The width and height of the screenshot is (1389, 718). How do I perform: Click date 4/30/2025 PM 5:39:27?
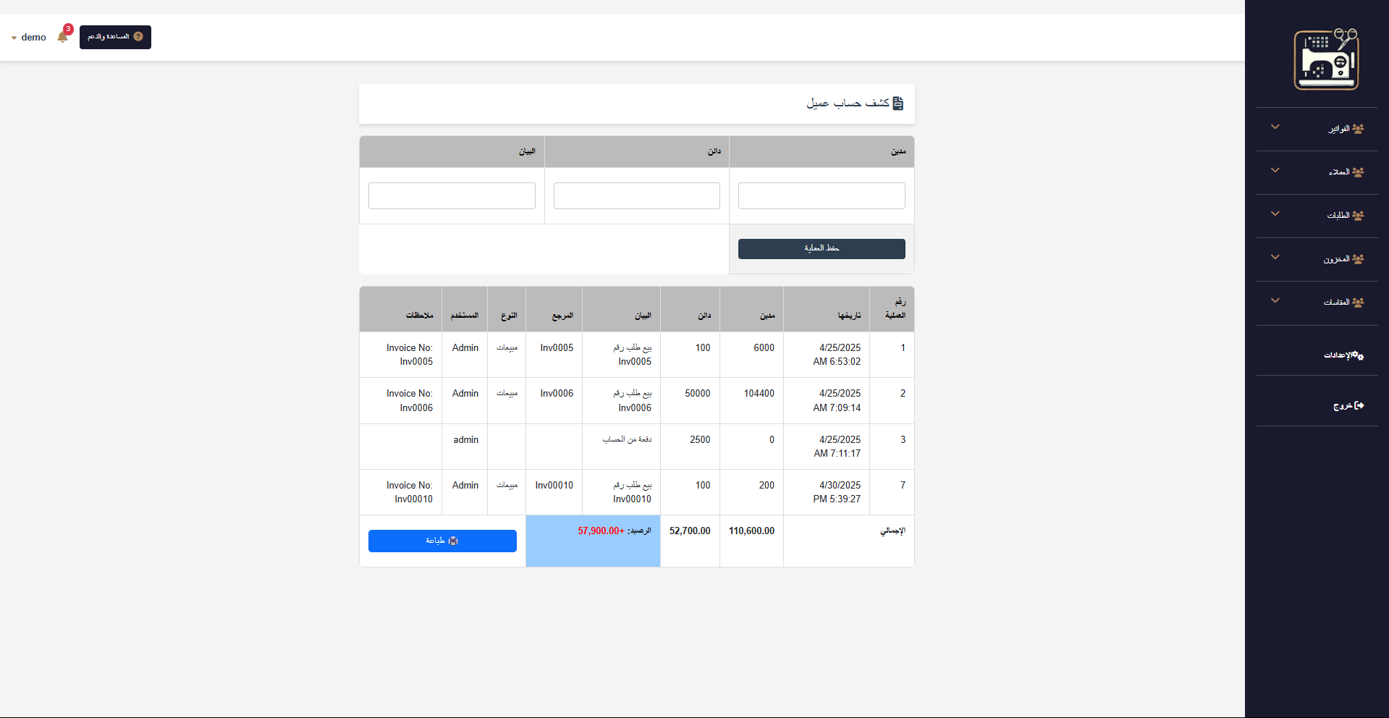[837, 492]
